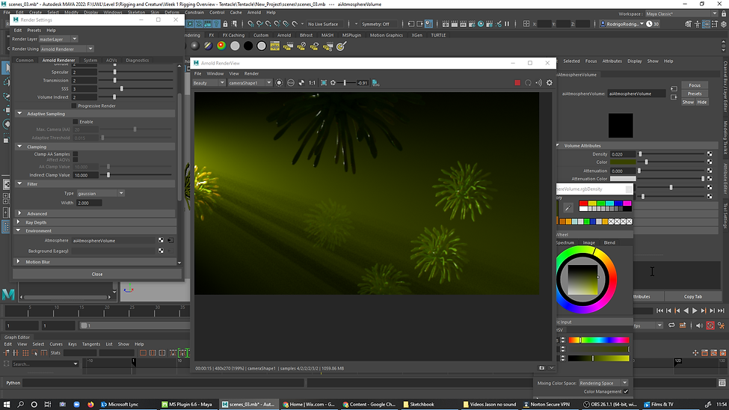Stop the render with the red square
This screenshot has width=729, height=410.
(x=517, y=83)
